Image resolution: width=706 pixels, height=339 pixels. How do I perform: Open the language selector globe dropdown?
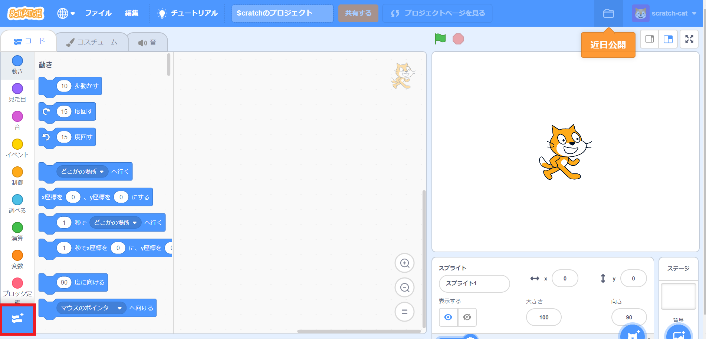point(66,13)
